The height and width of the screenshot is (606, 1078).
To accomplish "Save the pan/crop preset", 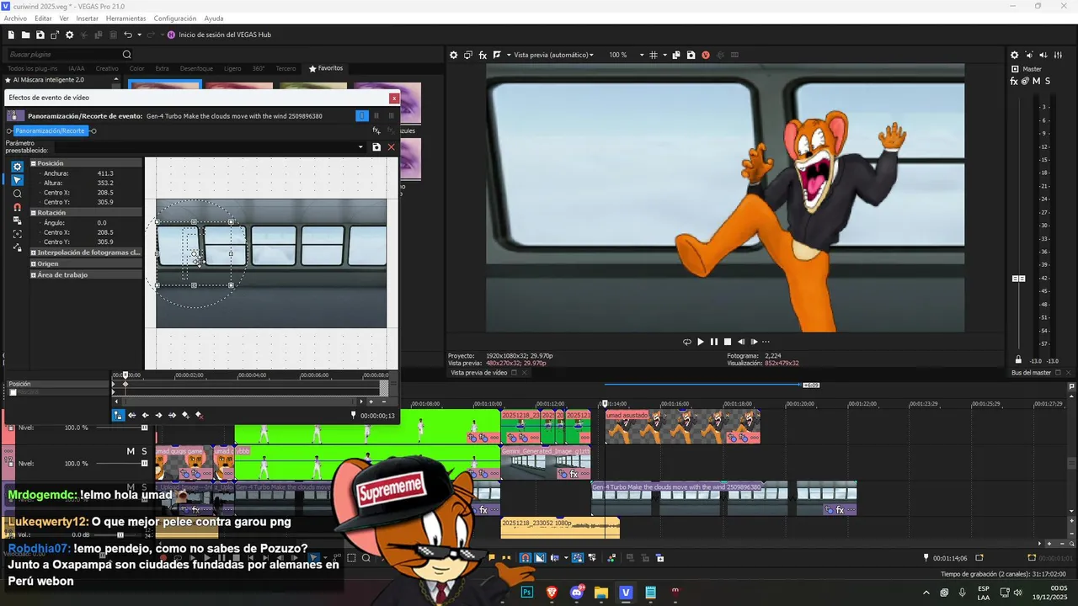I will [376, 147].
